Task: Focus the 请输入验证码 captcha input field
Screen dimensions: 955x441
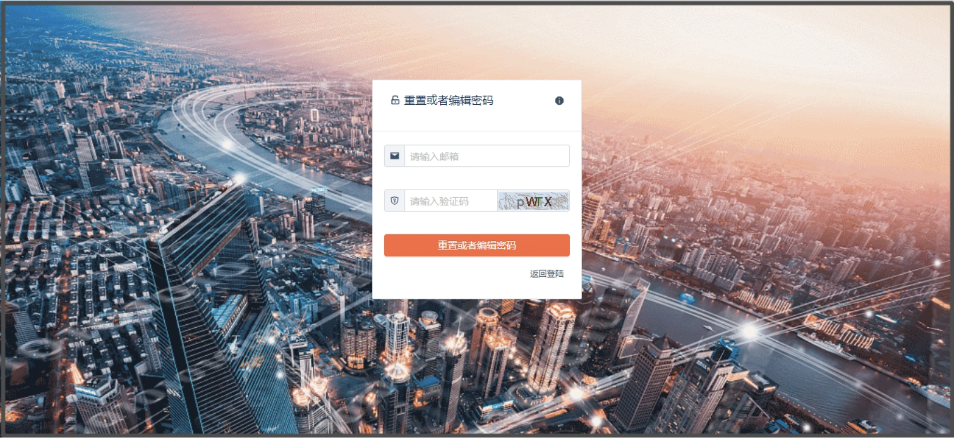Action: (451, 201)
